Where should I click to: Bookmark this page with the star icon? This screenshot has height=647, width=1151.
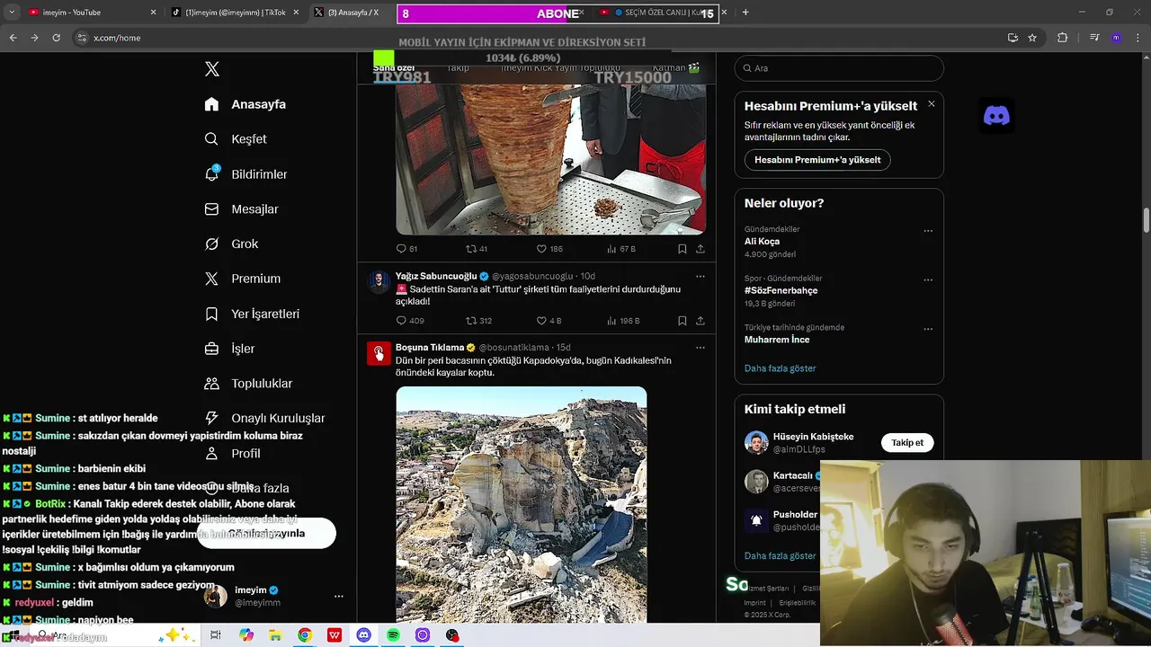tap(1032, 38)
